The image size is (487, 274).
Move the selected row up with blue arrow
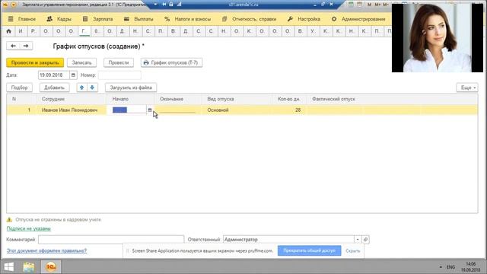tap(82, 88)
